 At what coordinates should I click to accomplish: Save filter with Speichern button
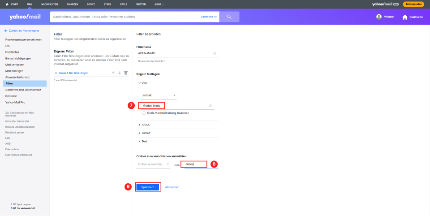[x=147, y=187]
